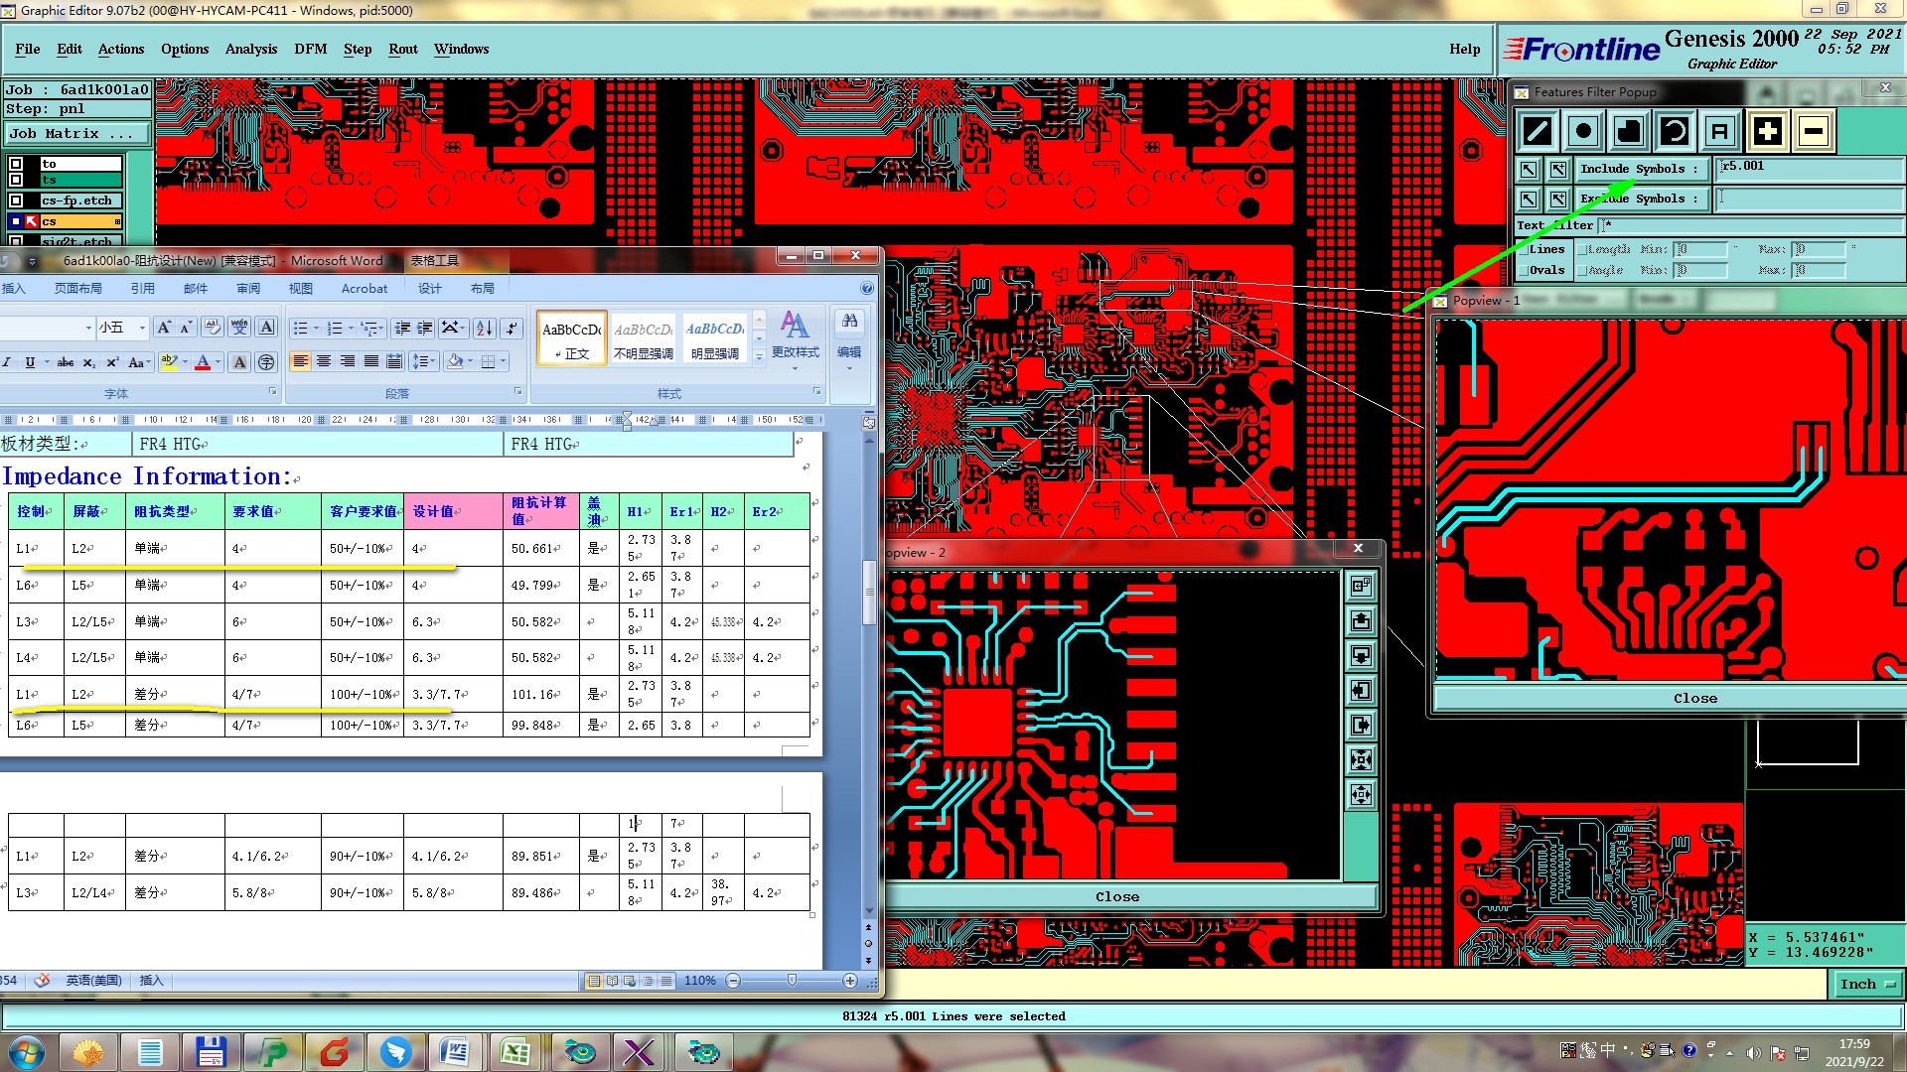
Task: Open the font size dropdown showing 小五
Action: pos(142,328)
